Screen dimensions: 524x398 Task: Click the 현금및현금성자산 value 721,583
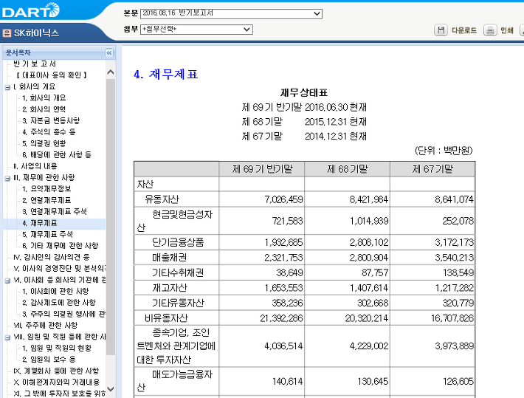point(287,221)
